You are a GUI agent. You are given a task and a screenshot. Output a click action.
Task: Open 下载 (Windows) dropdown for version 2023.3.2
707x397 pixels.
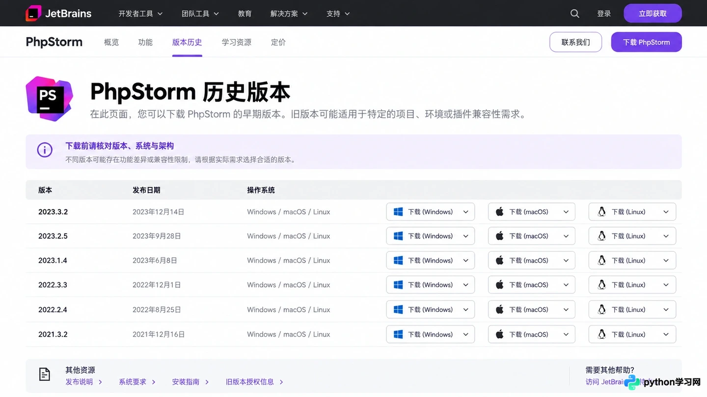(431, 212)
